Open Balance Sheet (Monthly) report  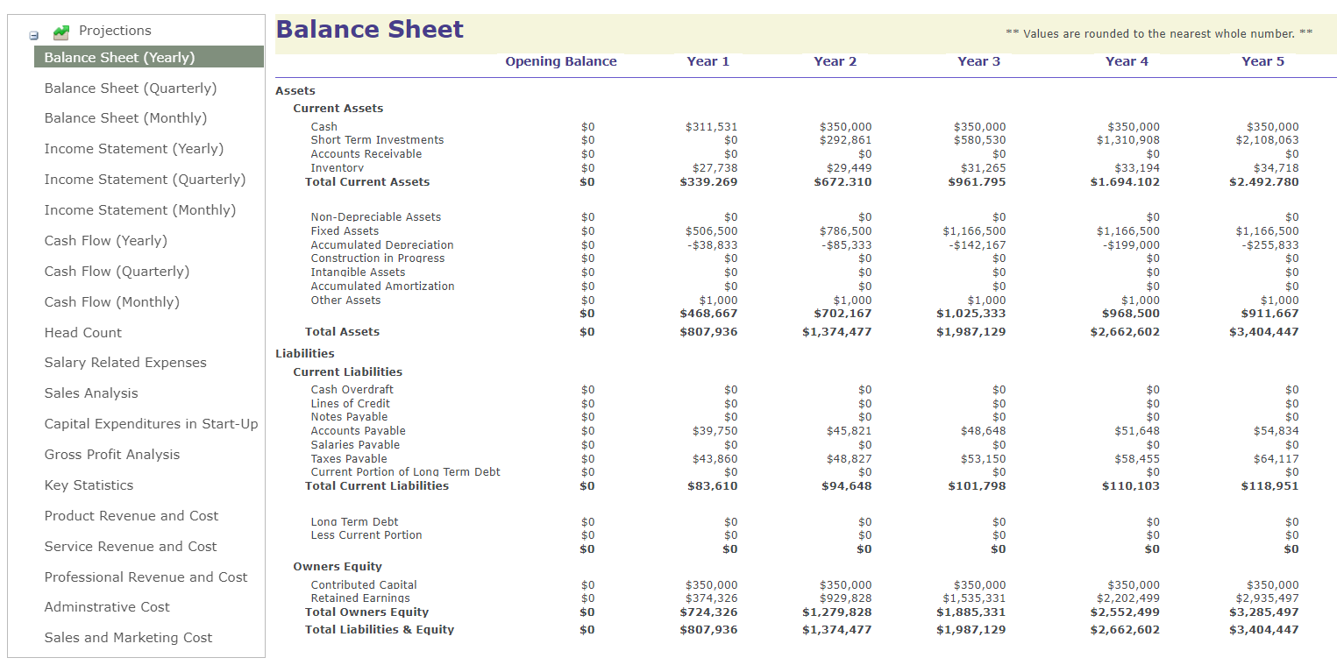(x=126, y=118)
